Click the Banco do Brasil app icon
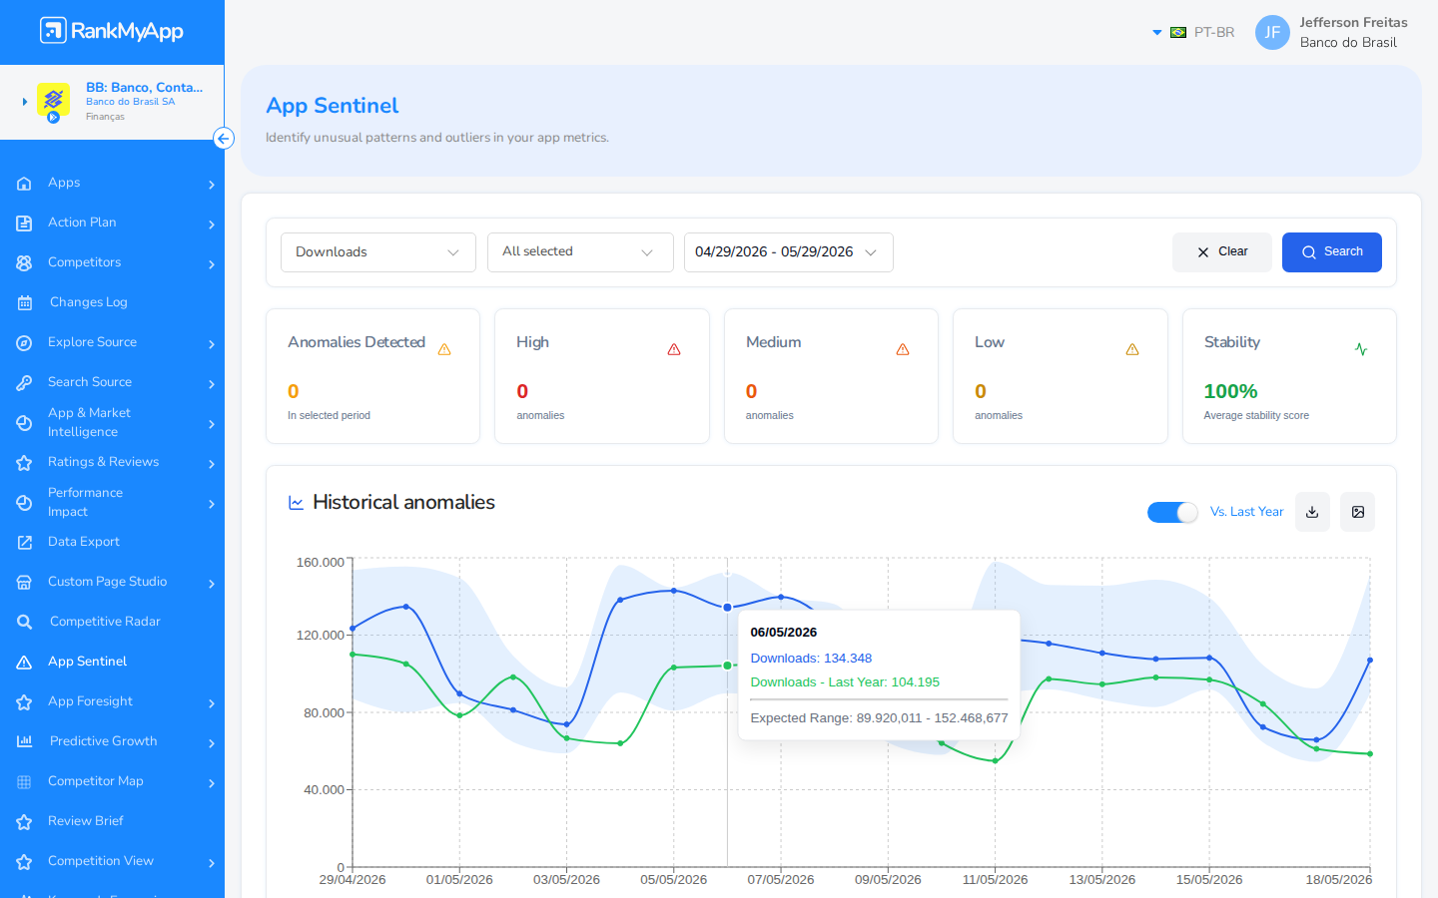Viewport: 1438px width, 898px height. click(53, 101)
